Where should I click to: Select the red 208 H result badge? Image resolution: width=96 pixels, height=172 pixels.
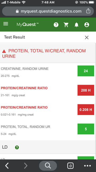click(86, 90)
